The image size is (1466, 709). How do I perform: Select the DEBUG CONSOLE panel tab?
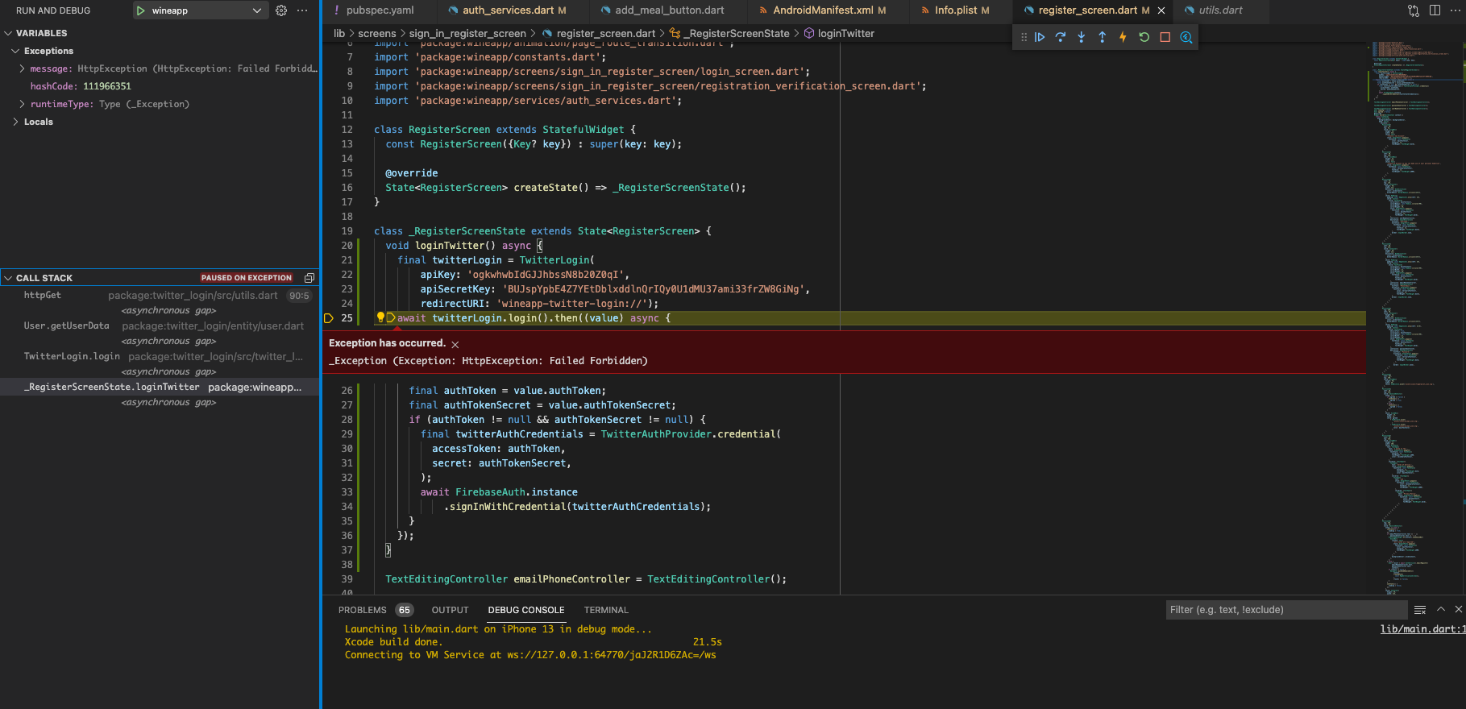[526, 610]
